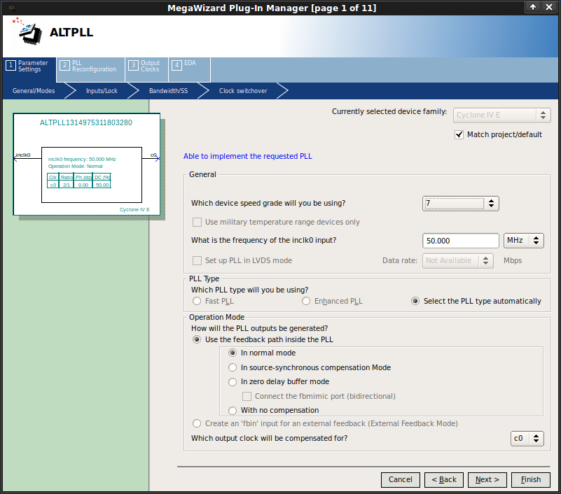561x494 pixels.
Task: Click the c0 output port label in diagram
Action: point(153,155)
